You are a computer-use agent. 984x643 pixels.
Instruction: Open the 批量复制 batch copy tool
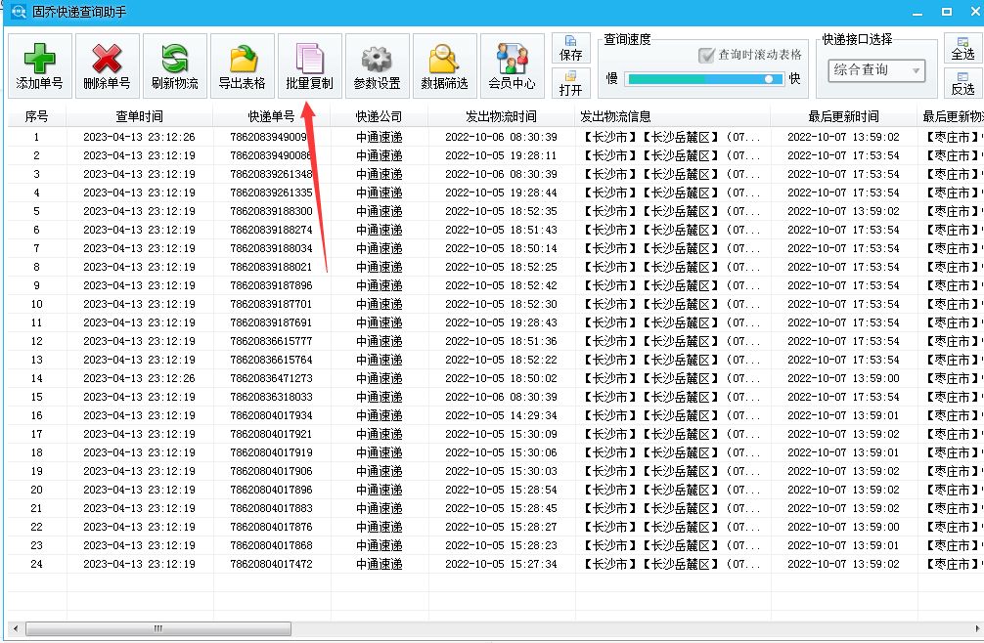click(309, 64)
